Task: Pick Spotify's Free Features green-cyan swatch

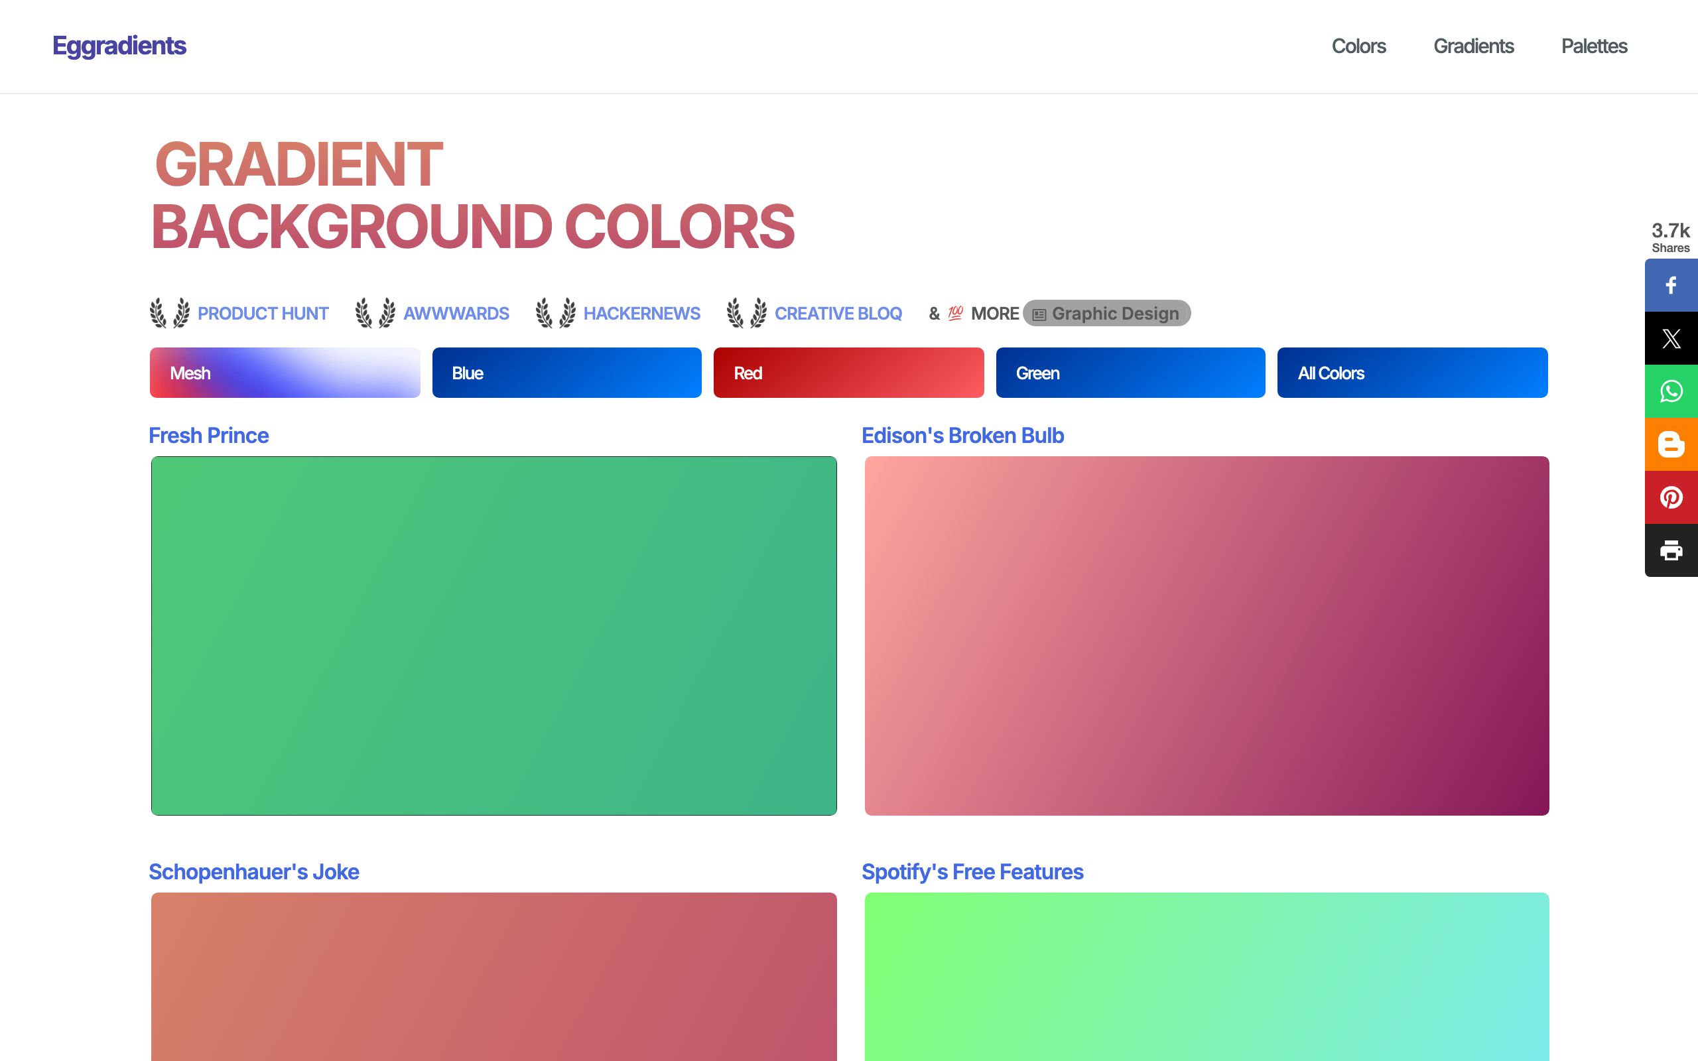Action: 1207,977
